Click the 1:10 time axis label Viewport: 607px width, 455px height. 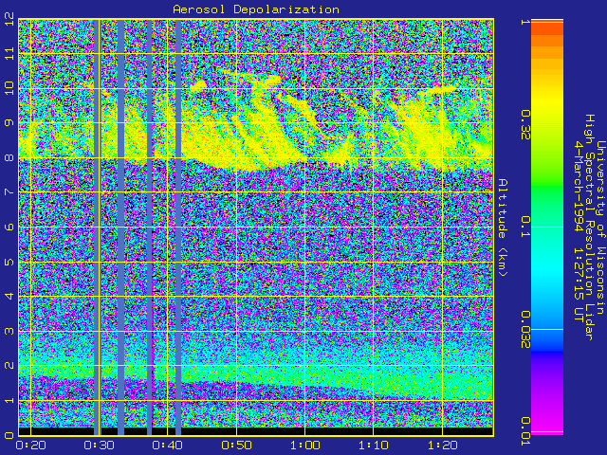pyautogui.click(x=373, y=446)
